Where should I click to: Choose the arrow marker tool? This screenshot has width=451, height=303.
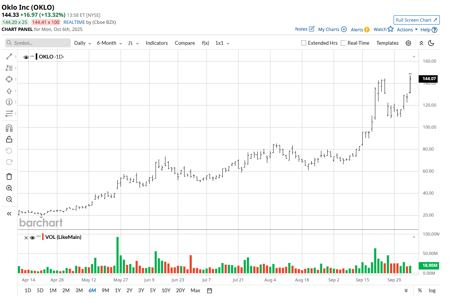click(x=9, y=91)
